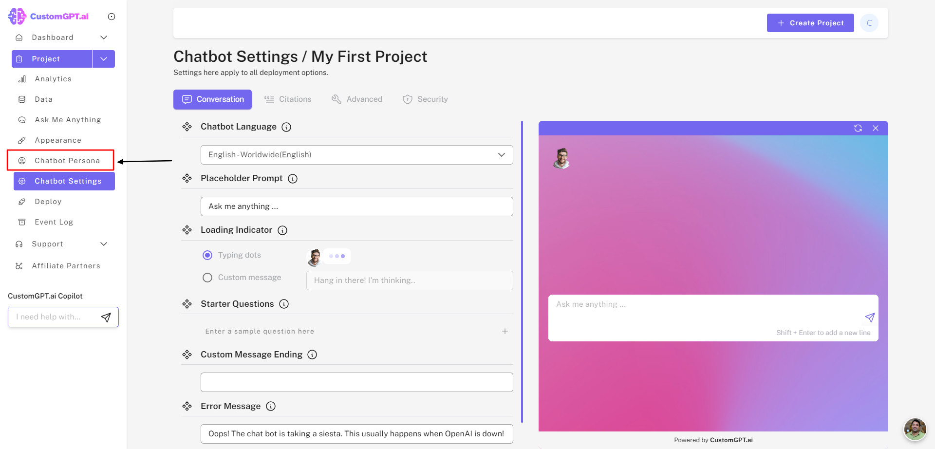The width and height of the screenshot is (935, 449).
Task: Show info about Loading Indicator
Action: [x=282, y=230]
